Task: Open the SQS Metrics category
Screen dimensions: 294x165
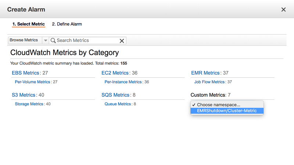Action: [x=115, y=95]
